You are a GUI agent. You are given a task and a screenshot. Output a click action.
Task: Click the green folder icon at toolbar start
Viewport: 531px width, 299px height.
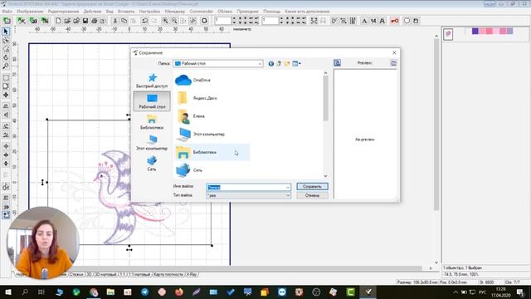click(7, 21)
